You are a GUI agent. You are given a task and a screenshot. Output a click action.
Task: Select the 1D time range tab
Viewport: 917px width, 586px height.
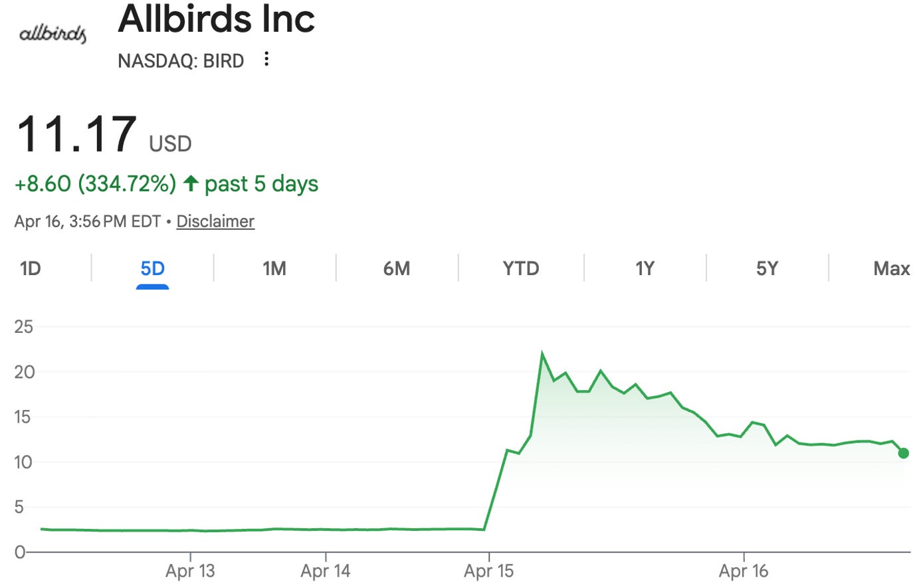click(31, 268)
